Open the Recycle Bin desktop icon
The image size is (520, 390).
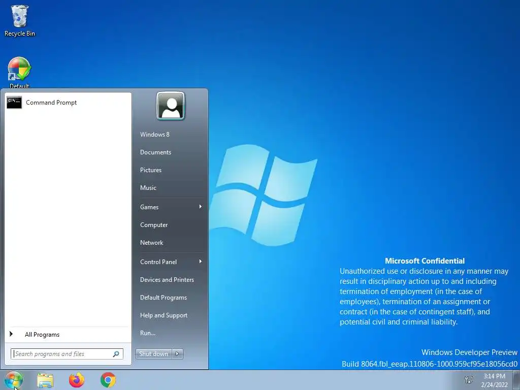20,20
